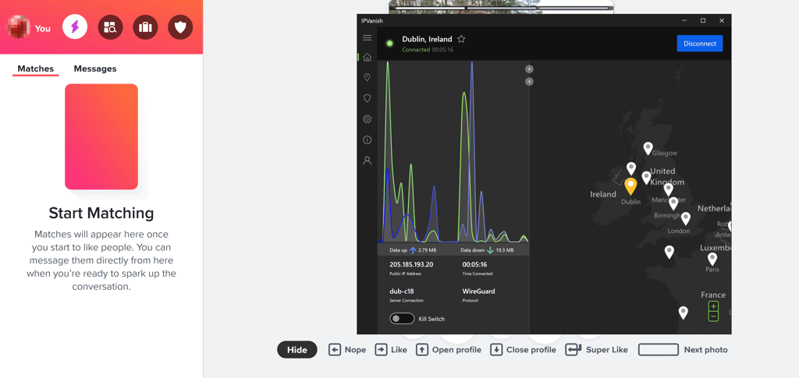This screenshot has height=378, width=799.
Task: Open IPVanish Info sidebar icon
Action: [x=367, y=140]
